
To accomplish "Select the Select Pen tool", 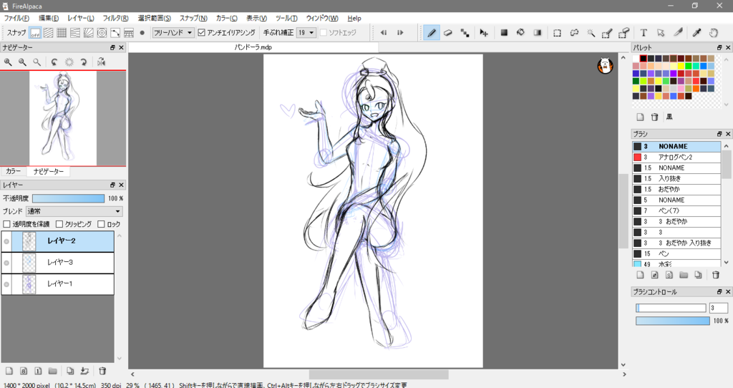I will point(607,33).
